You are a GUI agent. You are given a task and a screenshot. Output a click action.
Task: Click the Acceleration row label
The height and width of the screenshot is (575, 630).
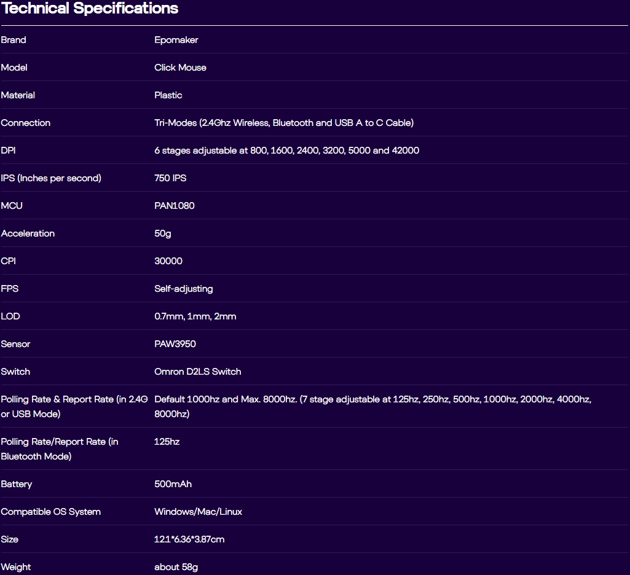tap(28, 233)
